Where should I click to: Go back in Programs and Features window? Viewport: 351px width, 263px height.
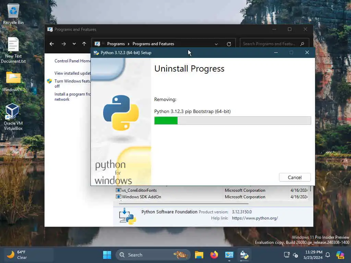coord(52,44)
